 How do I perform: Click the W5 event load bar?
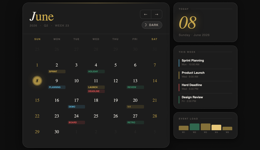tap(227, 129)
